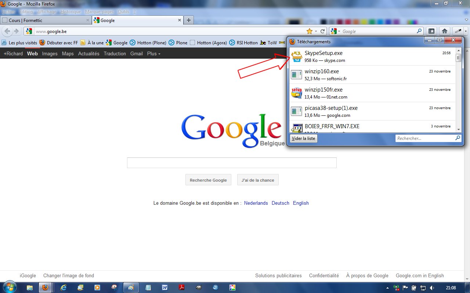
Task: Close the Cours | Formettic tab
Action: (x=87, y=20)
